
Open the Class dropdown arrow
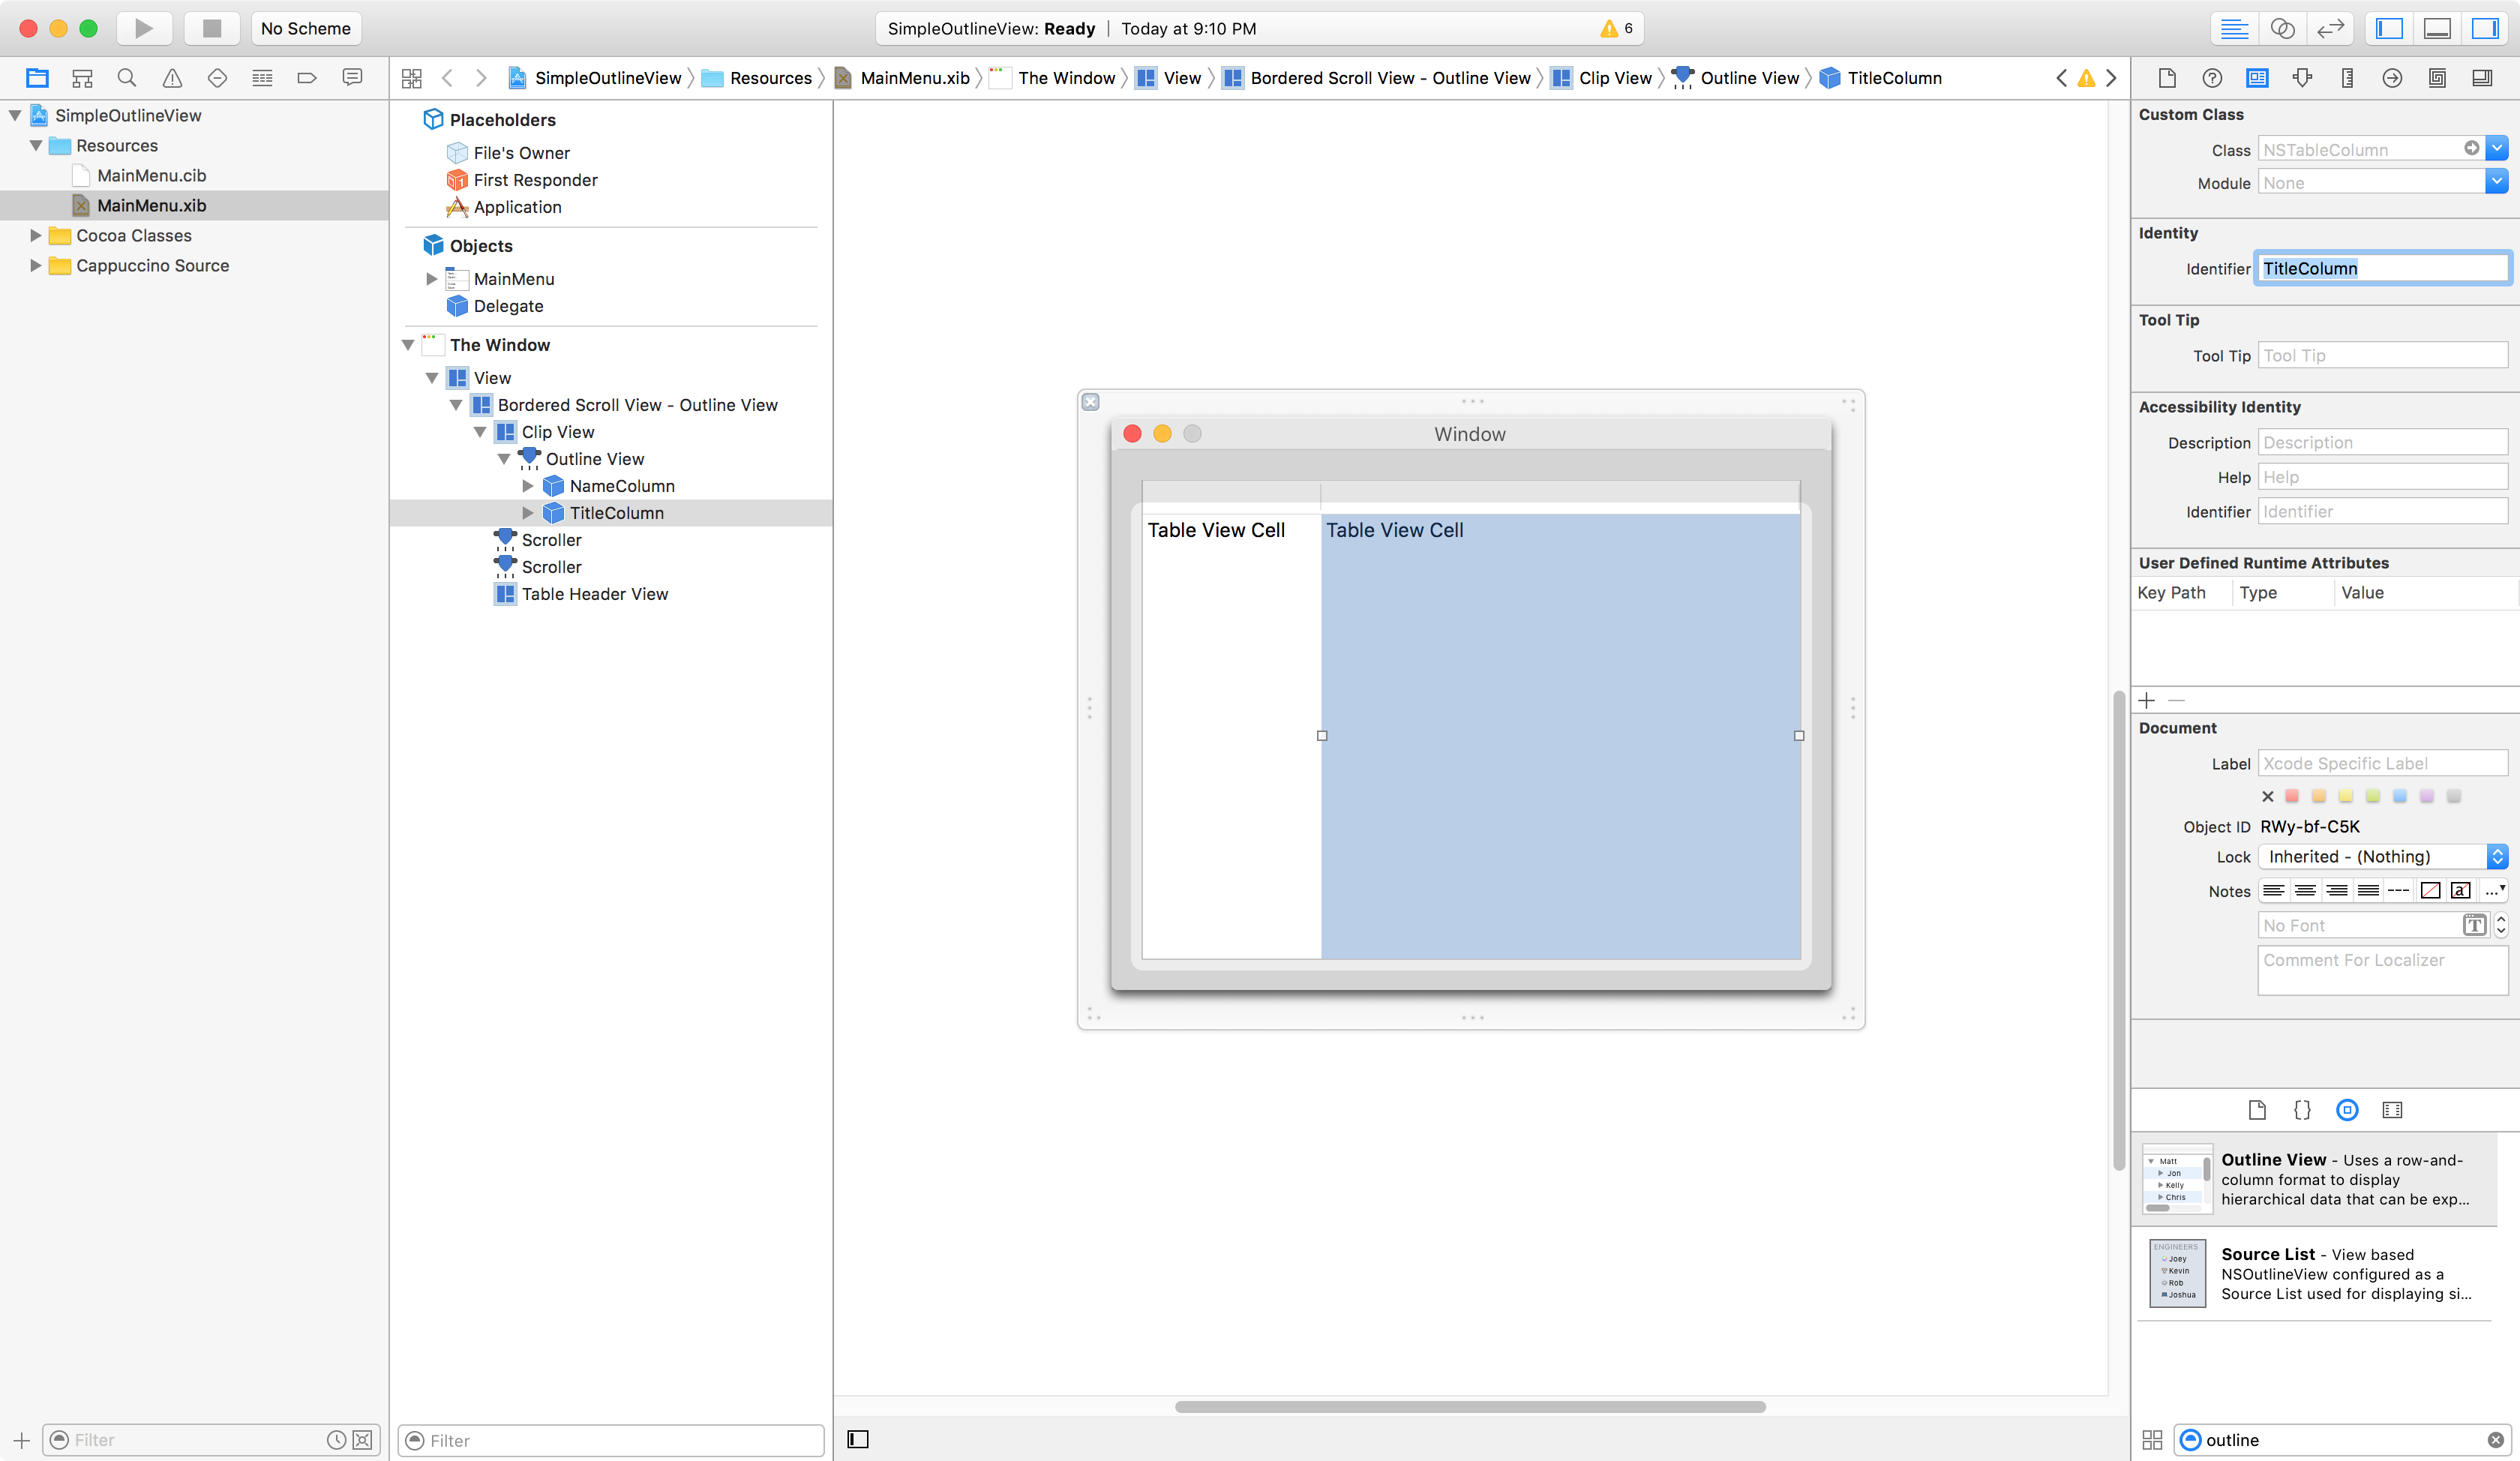click(2497, 149)
